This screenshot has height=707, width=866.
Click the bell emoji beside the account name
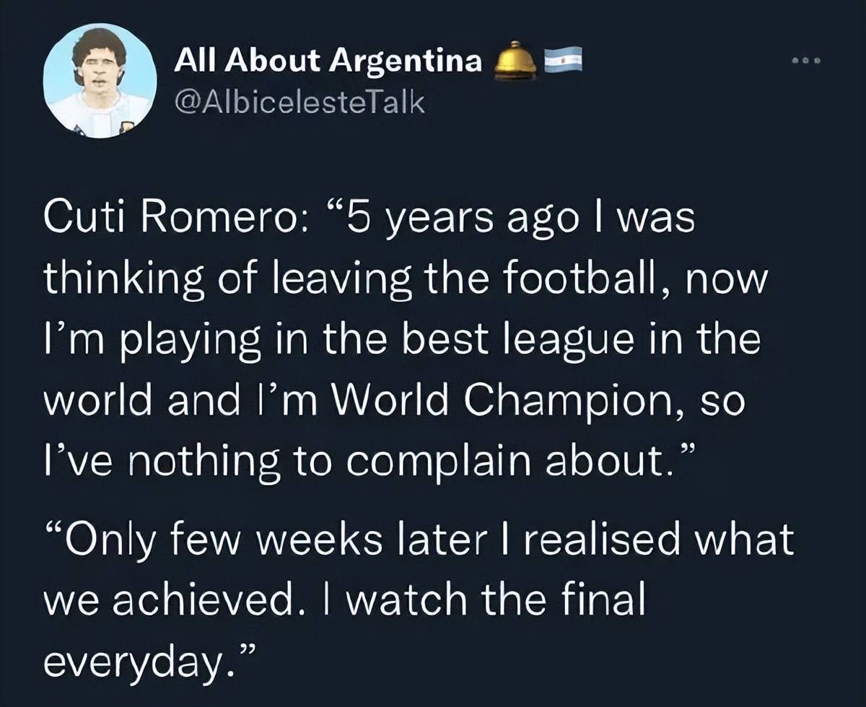tap(515, 63)
